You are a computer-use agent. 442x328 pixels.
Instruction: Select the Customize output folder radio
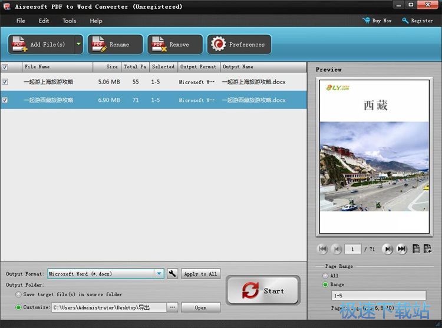coord(18,307)
